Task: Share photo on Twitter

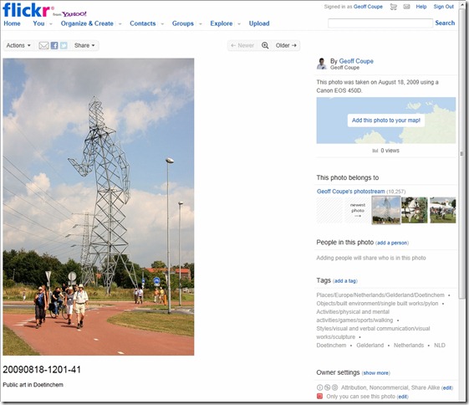Action: pos(64,45)
